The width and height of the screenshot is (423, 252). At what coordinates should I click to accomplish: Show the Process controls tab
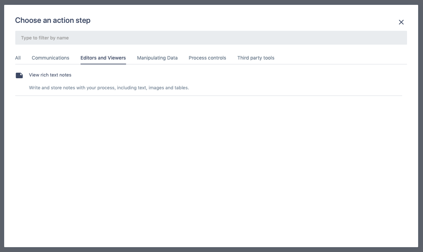pyautogui.click(x=207, y=58)
